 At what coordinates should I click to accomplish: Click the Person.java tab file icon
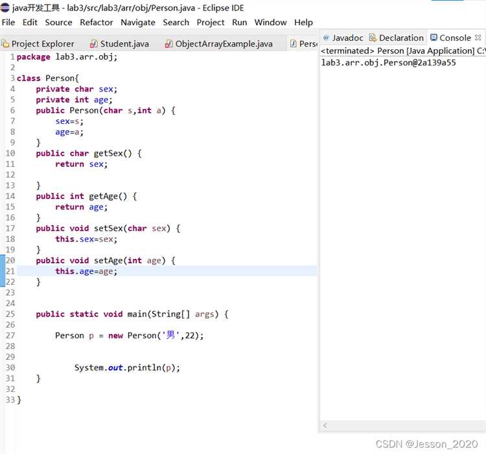click(293, 43)
